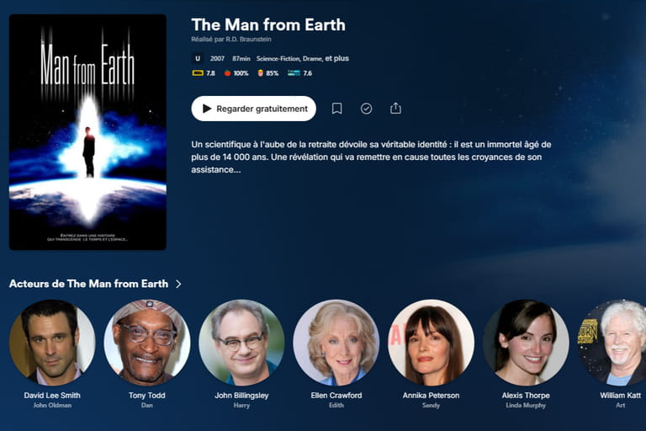Open Acteurs de The Man from Earth heading
The height and width of the screenshot is (431, 646).
pos(88,284)
